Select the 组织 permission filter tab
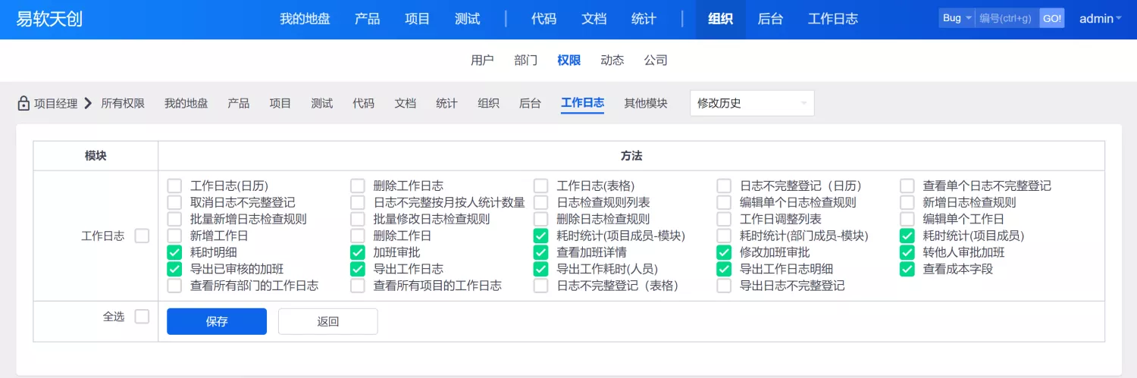Viewport: 1137px width, 378px height. point(488,103)
